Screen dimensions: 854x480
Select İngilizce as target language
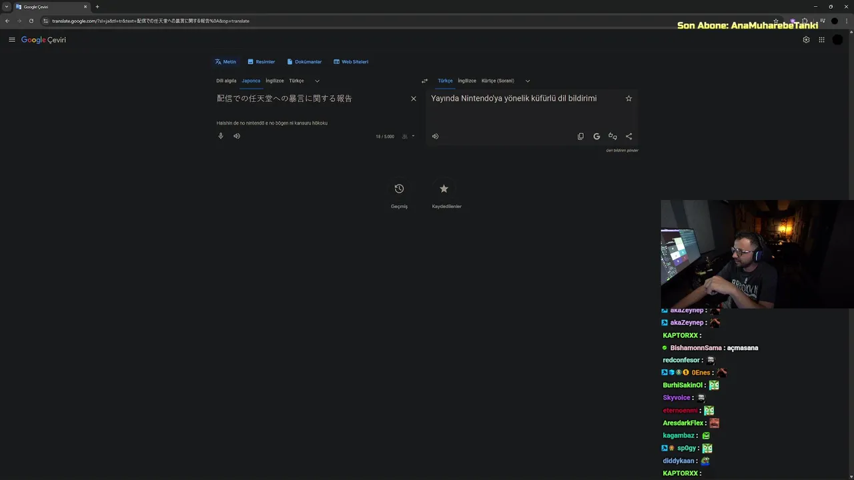point(467,81)
